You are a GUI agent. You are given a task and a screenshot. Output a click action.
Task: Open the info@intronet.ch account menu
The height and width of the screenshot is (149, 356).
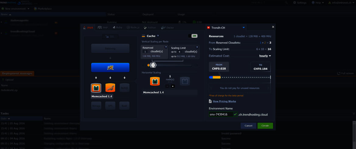coord(341,3)
